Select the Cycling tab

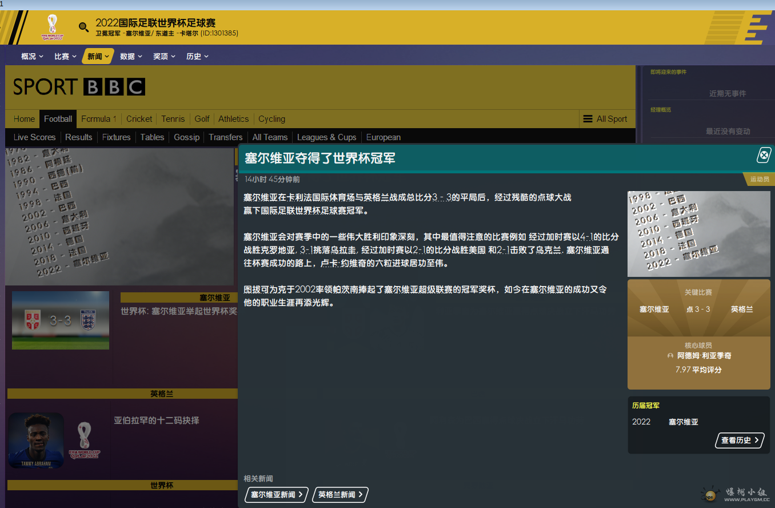(x=272, y=119)
